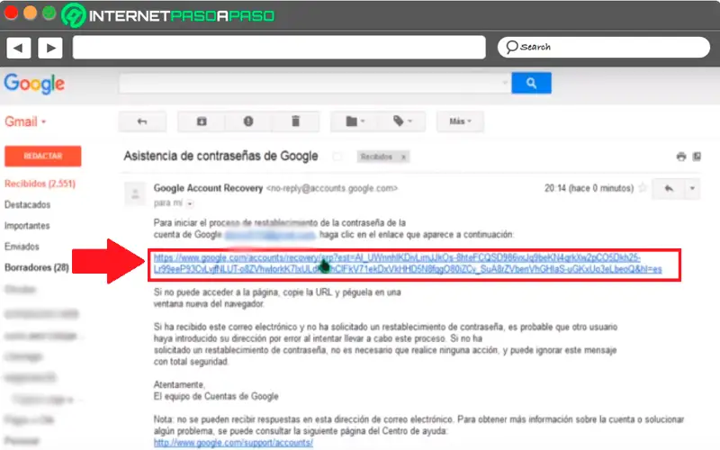
Task: Open the password recovery link
Action: pos(408,264)
